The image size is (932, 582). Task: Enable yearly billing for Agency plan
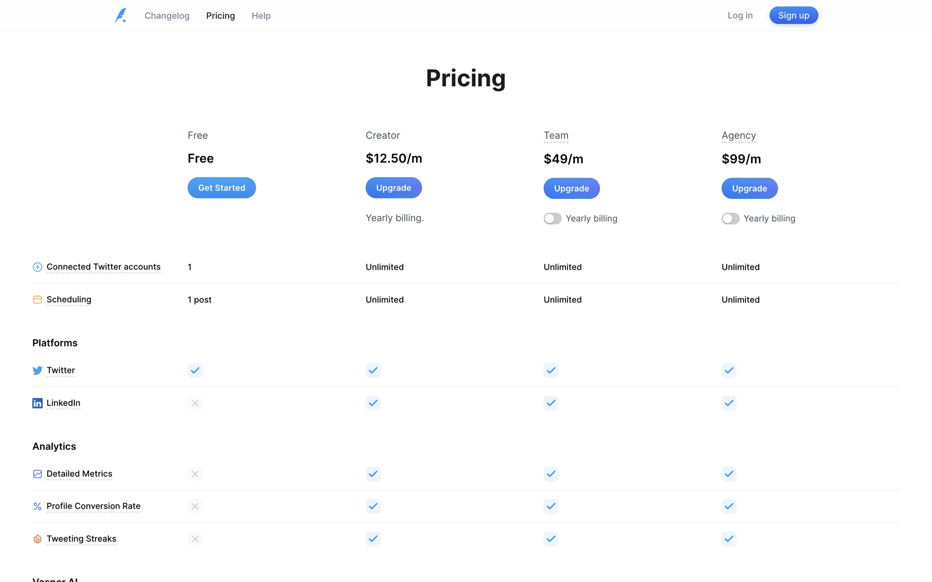pyautogui.click(x=731, y=219)
